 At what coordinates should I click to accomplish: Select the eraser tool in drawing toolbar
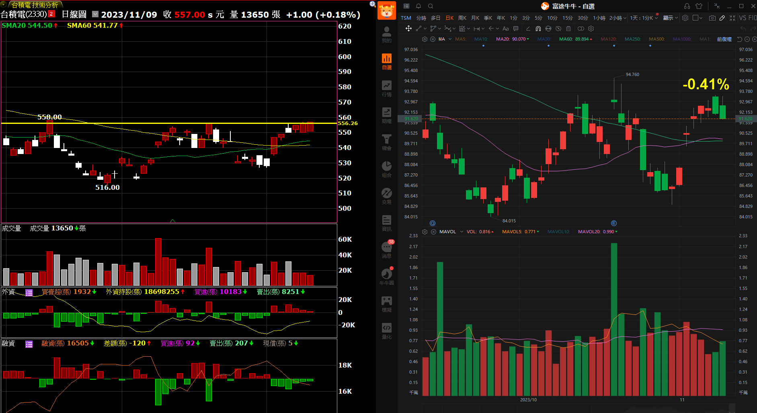(x=528, y=29)
